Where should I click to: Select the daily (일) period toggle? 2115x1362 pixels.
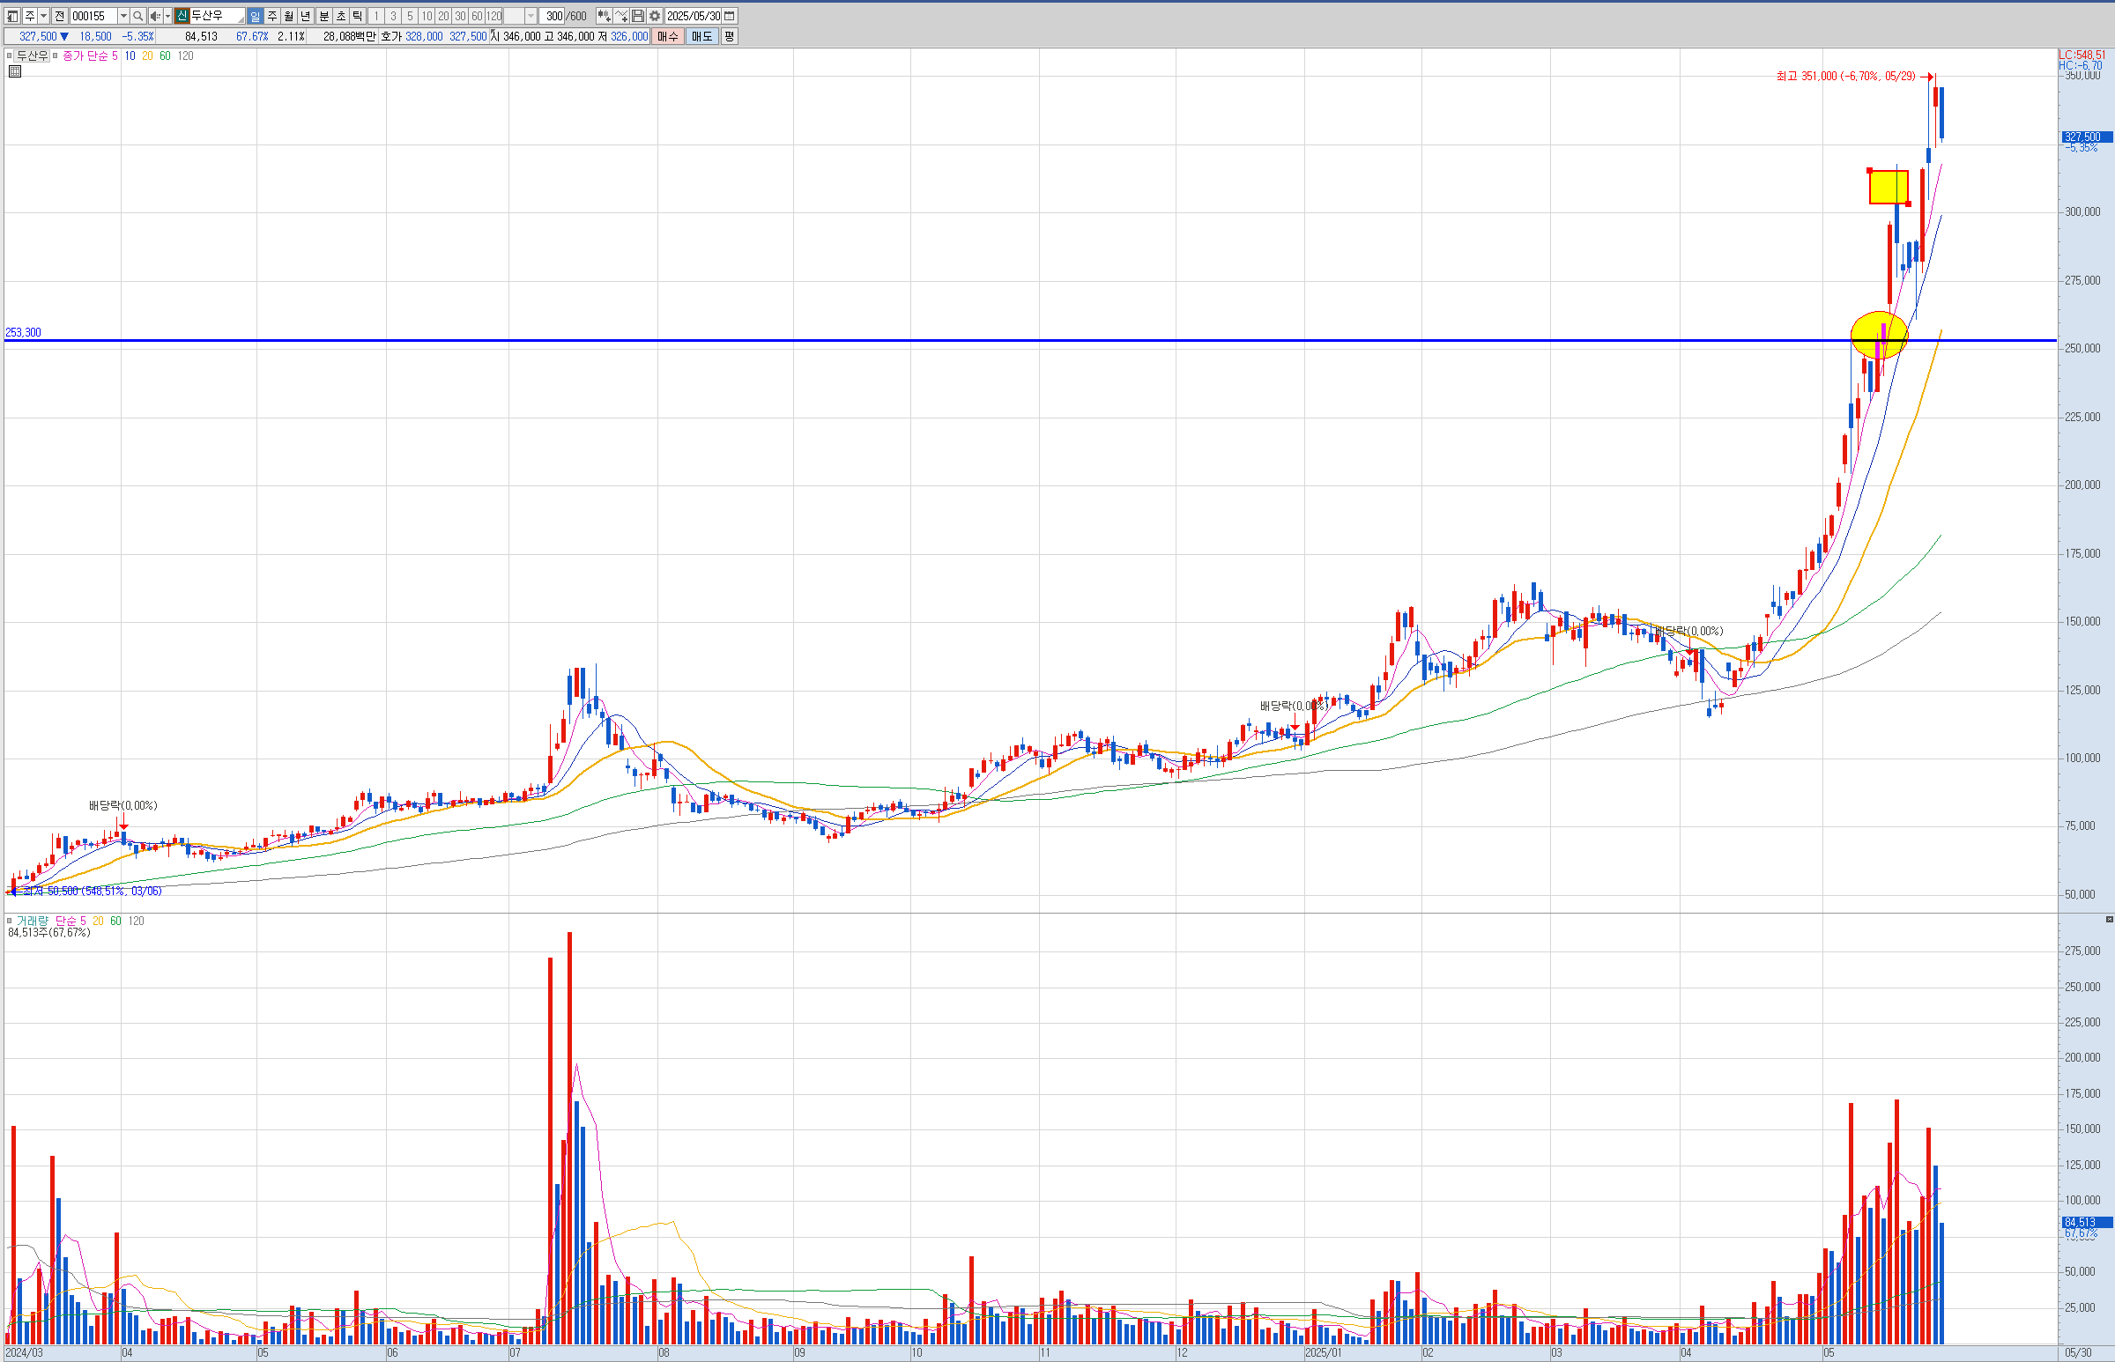(x=255, y=16)
